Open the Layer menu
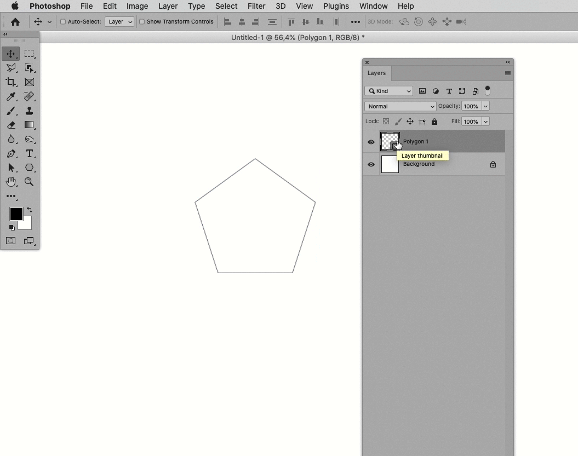Viewport: 578px width, 456px height. (168, 6)
